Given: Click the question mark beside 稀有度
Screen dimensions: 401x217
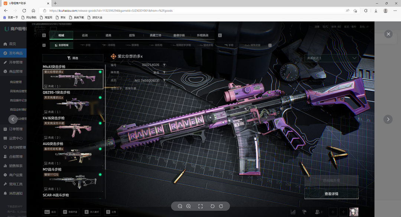Looking at the screenshot, I should coord(164,73).
